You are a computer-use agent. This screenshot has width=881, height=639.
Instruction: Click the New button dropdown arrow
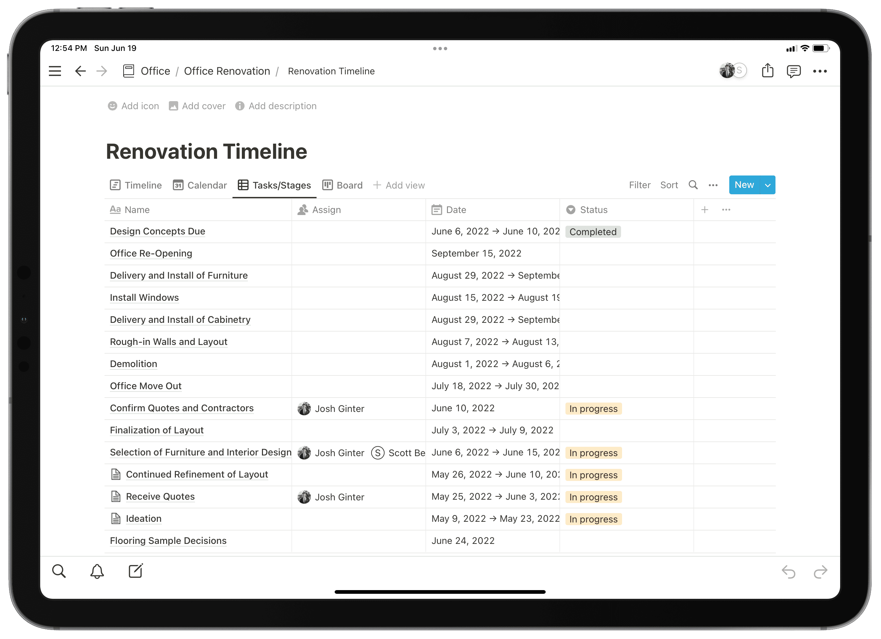pos(767,185)
